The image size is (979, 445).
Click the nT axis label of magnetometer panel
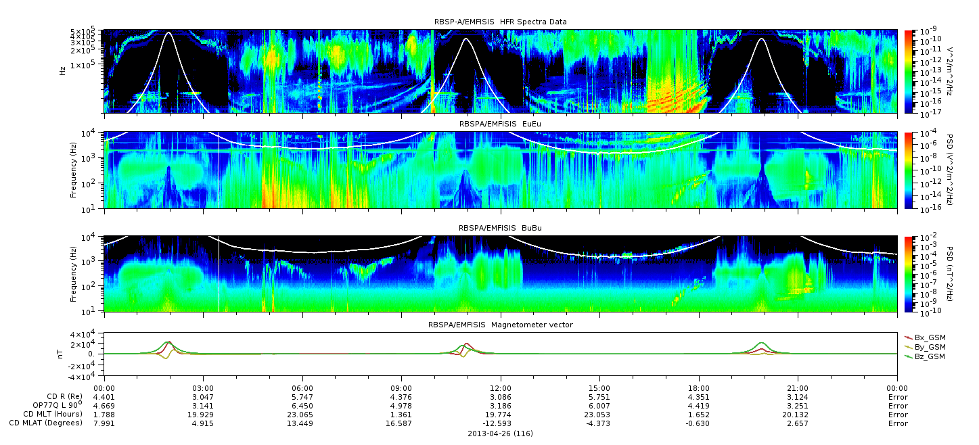[x=61, y=353]
